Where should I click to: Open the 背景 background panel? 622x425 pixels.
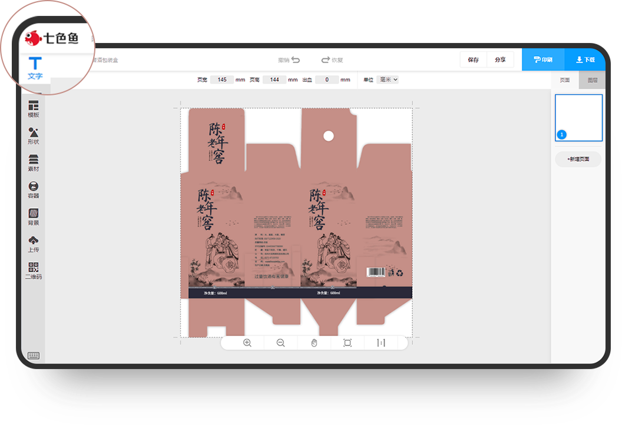point(34,217)
